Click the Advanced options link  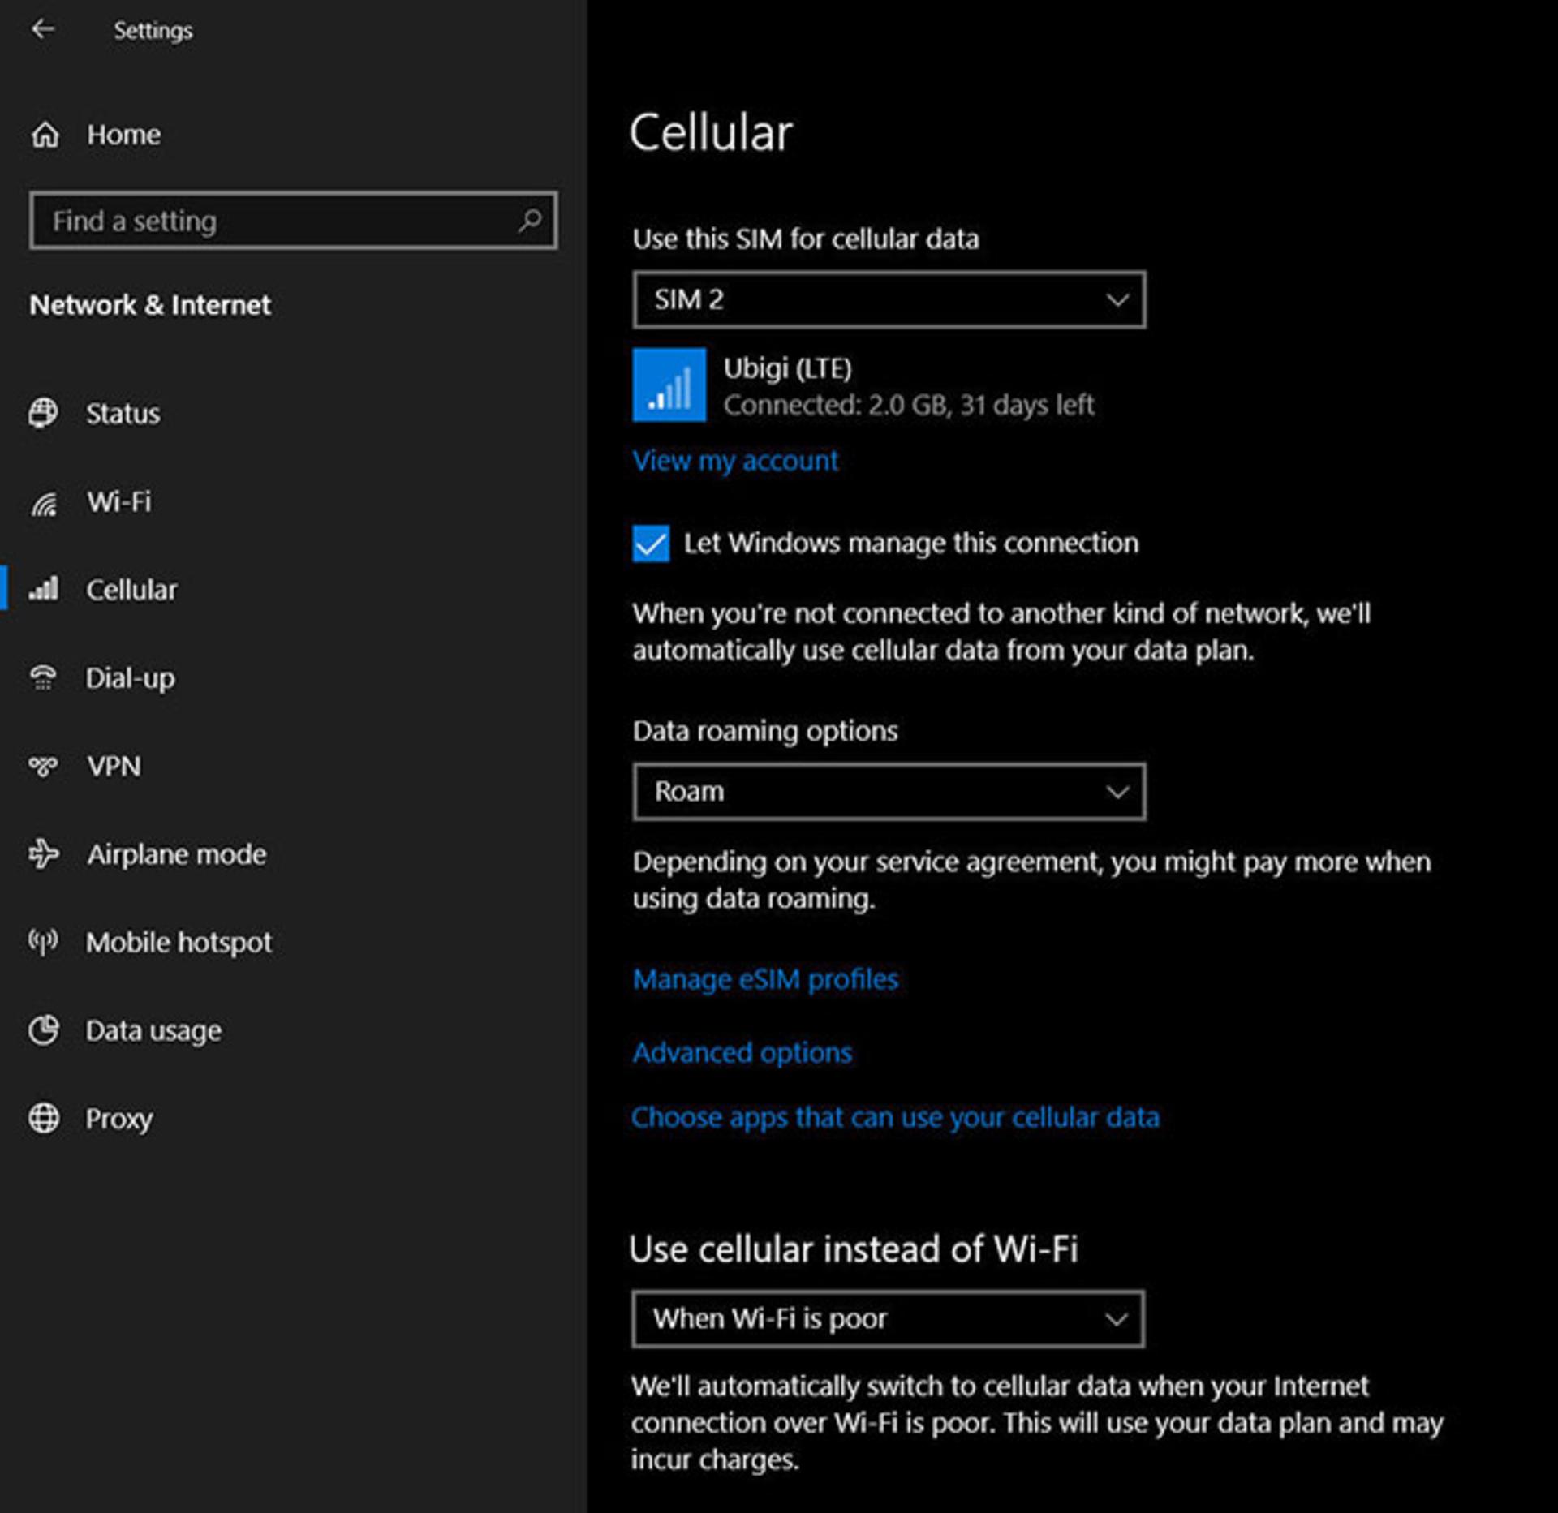point(742,1052)
